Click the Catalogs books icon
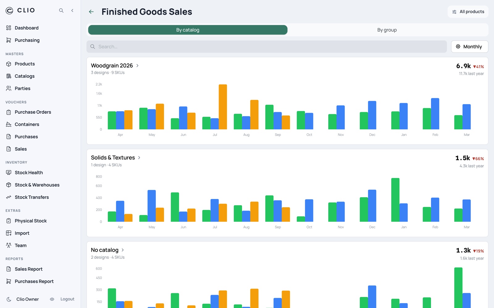This screenshot has height=308, width=494. pos(9,76)
